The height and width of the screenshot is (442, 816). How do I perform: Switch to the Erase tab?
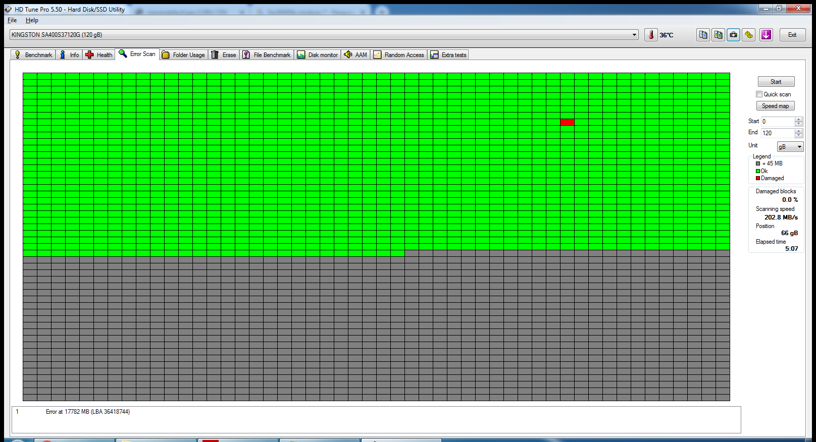(x=224, y=55)
